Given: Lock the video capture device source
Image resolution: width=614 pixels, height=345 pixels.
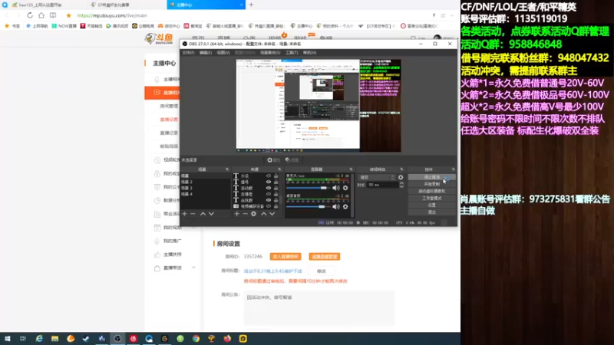Looking at the screenshot, I should pos(276,206).
